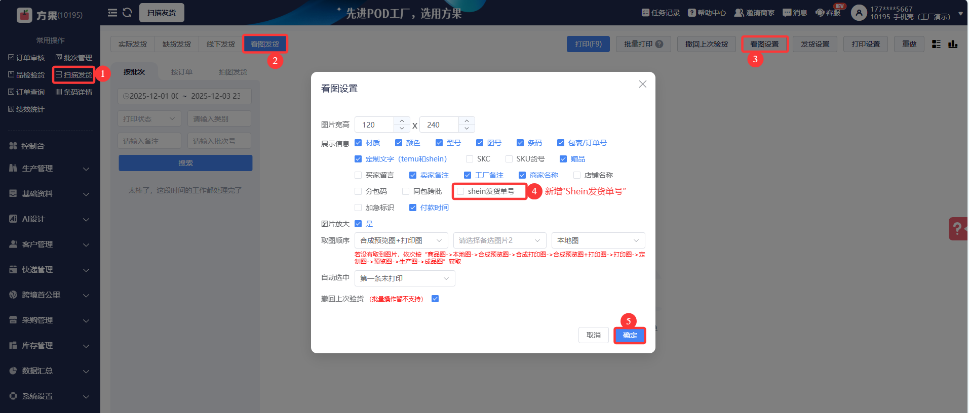Screen dimensions: 969x413
Task: Click the refresh icon in the top bar
Action: pyautogui.click(x=127, y=13)
